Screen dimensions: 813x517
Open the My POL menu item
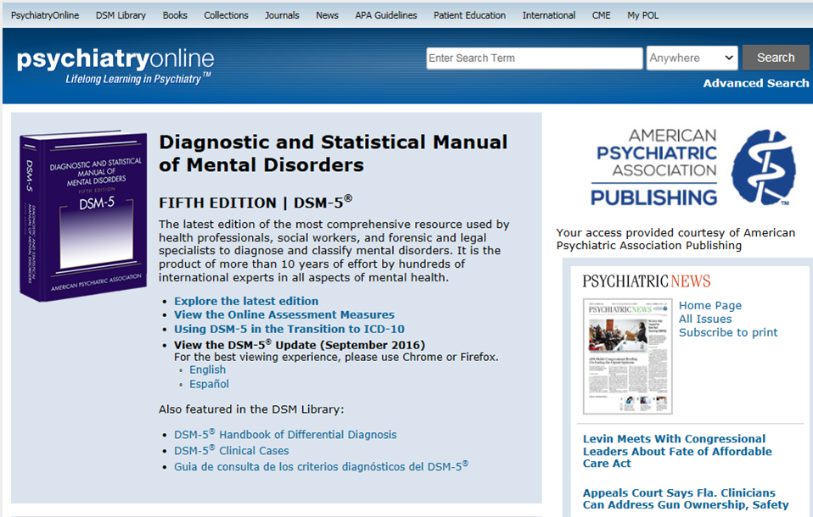click(x=643, y=15)
